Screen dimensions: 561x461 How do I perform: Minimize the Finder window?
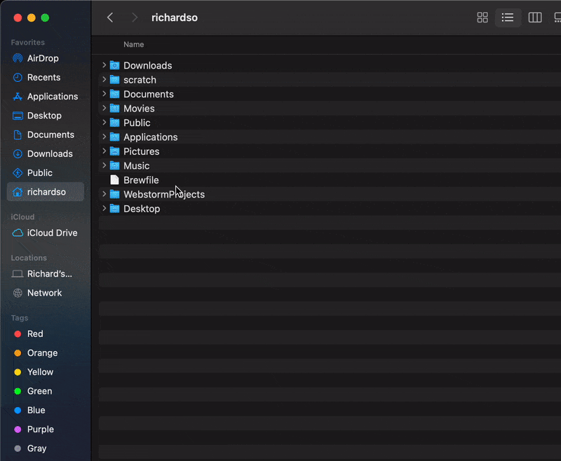[x=32, y=18]
